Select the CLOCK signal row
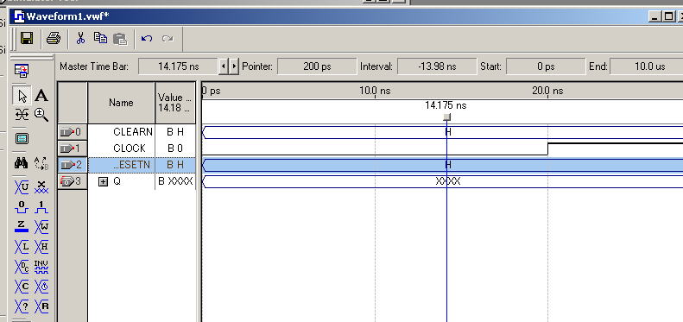Screen dimensions: 683x322 point(127,148)
